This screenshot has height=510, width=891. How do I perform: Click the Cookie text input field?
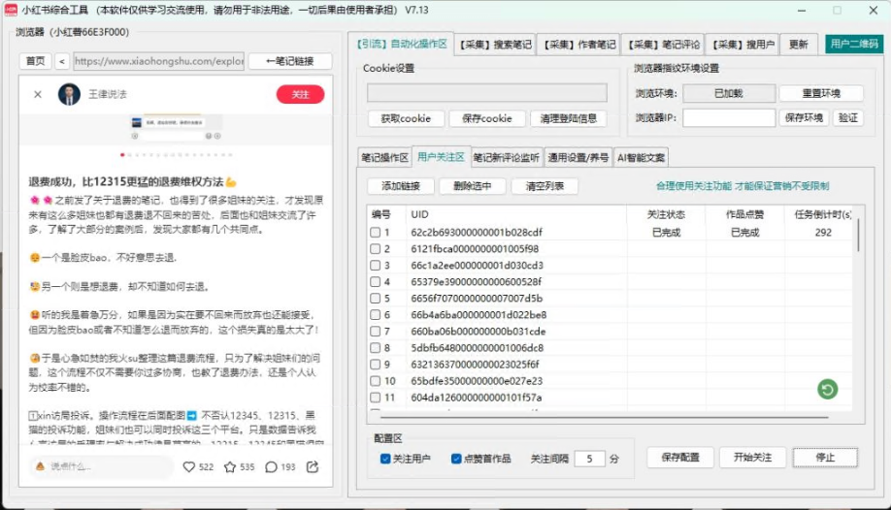pos(487,92)
